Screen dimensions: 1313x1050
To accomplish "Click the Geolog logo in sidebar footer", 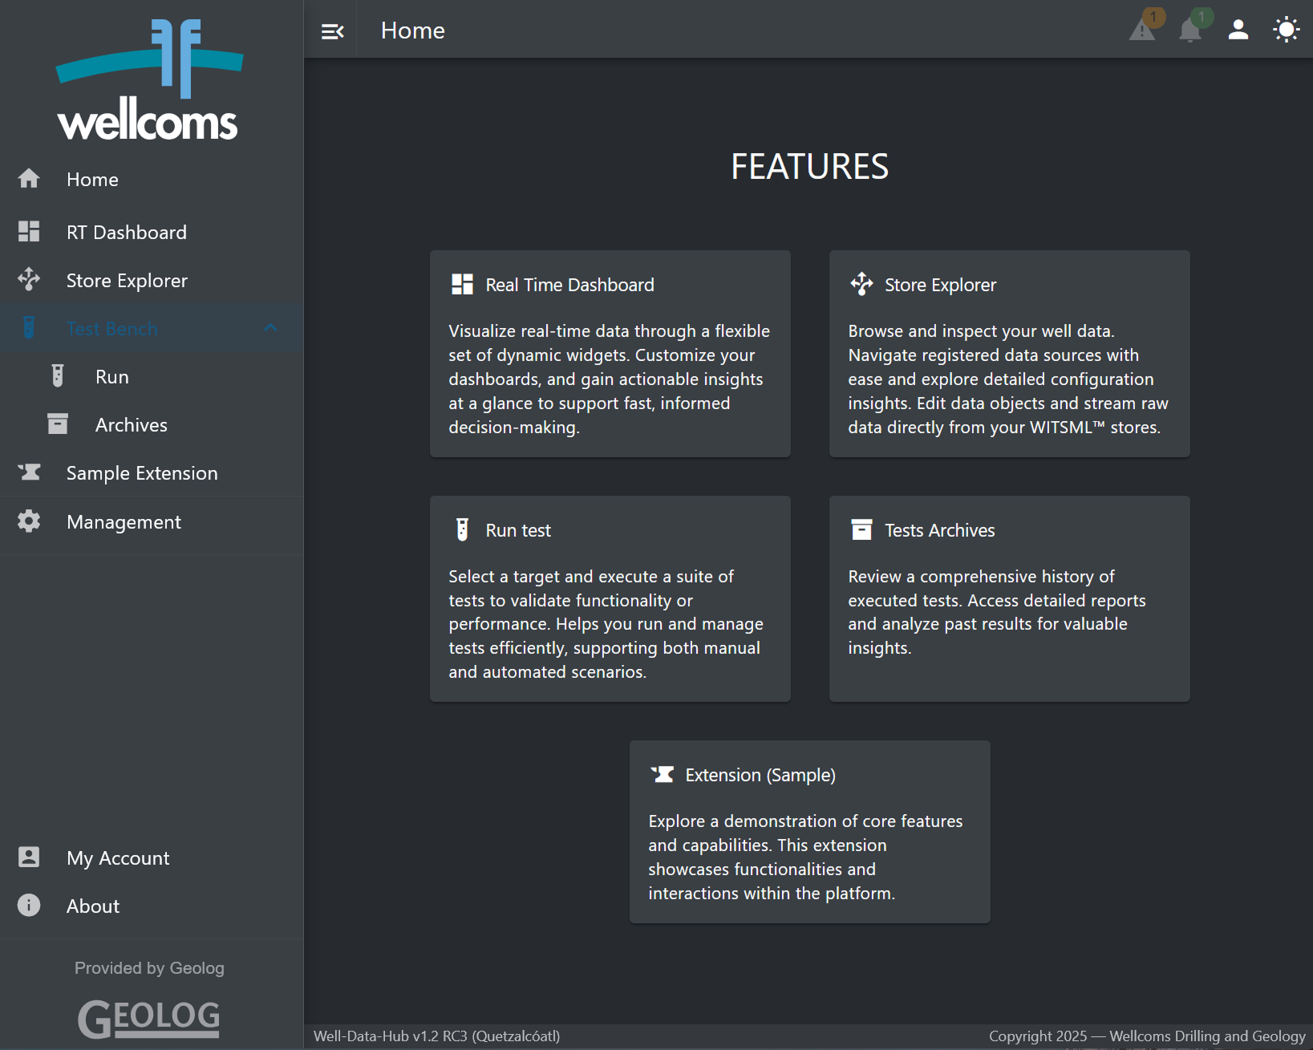I will tap(149, 1019).
